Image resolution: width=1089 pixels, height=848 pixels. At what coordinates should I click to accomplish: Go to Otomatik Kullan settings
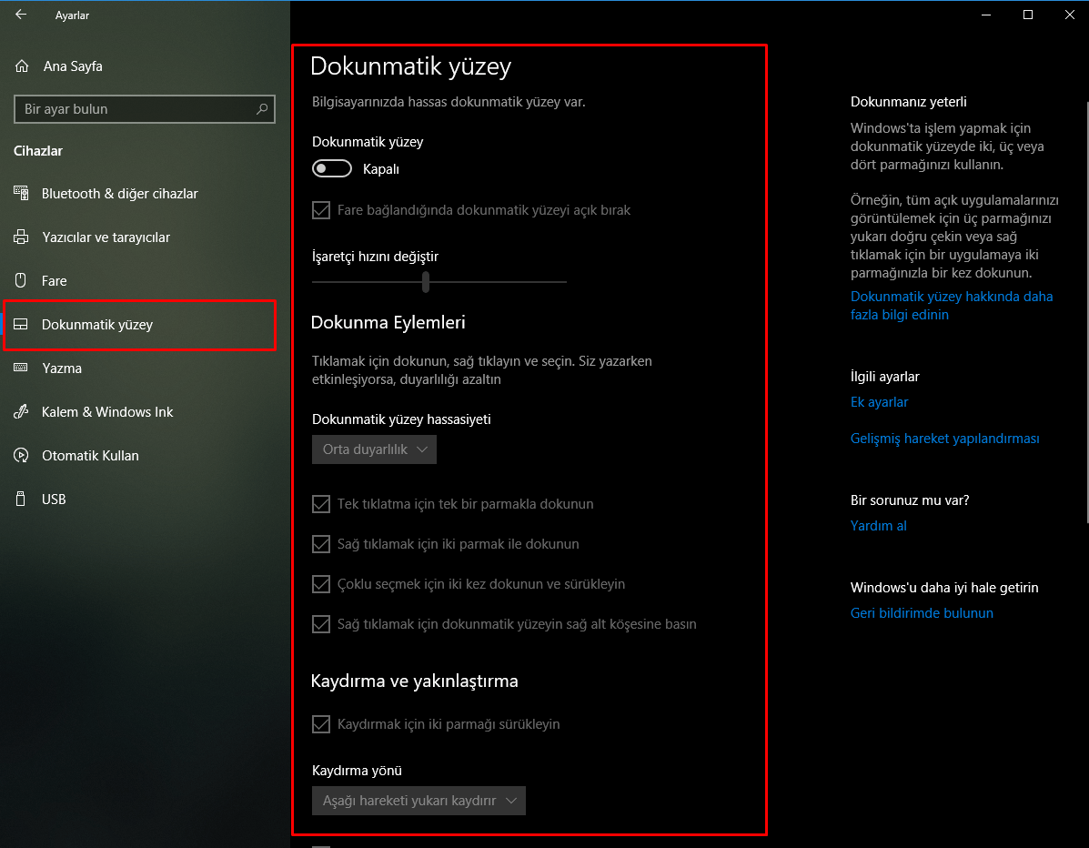click(145, 456)
